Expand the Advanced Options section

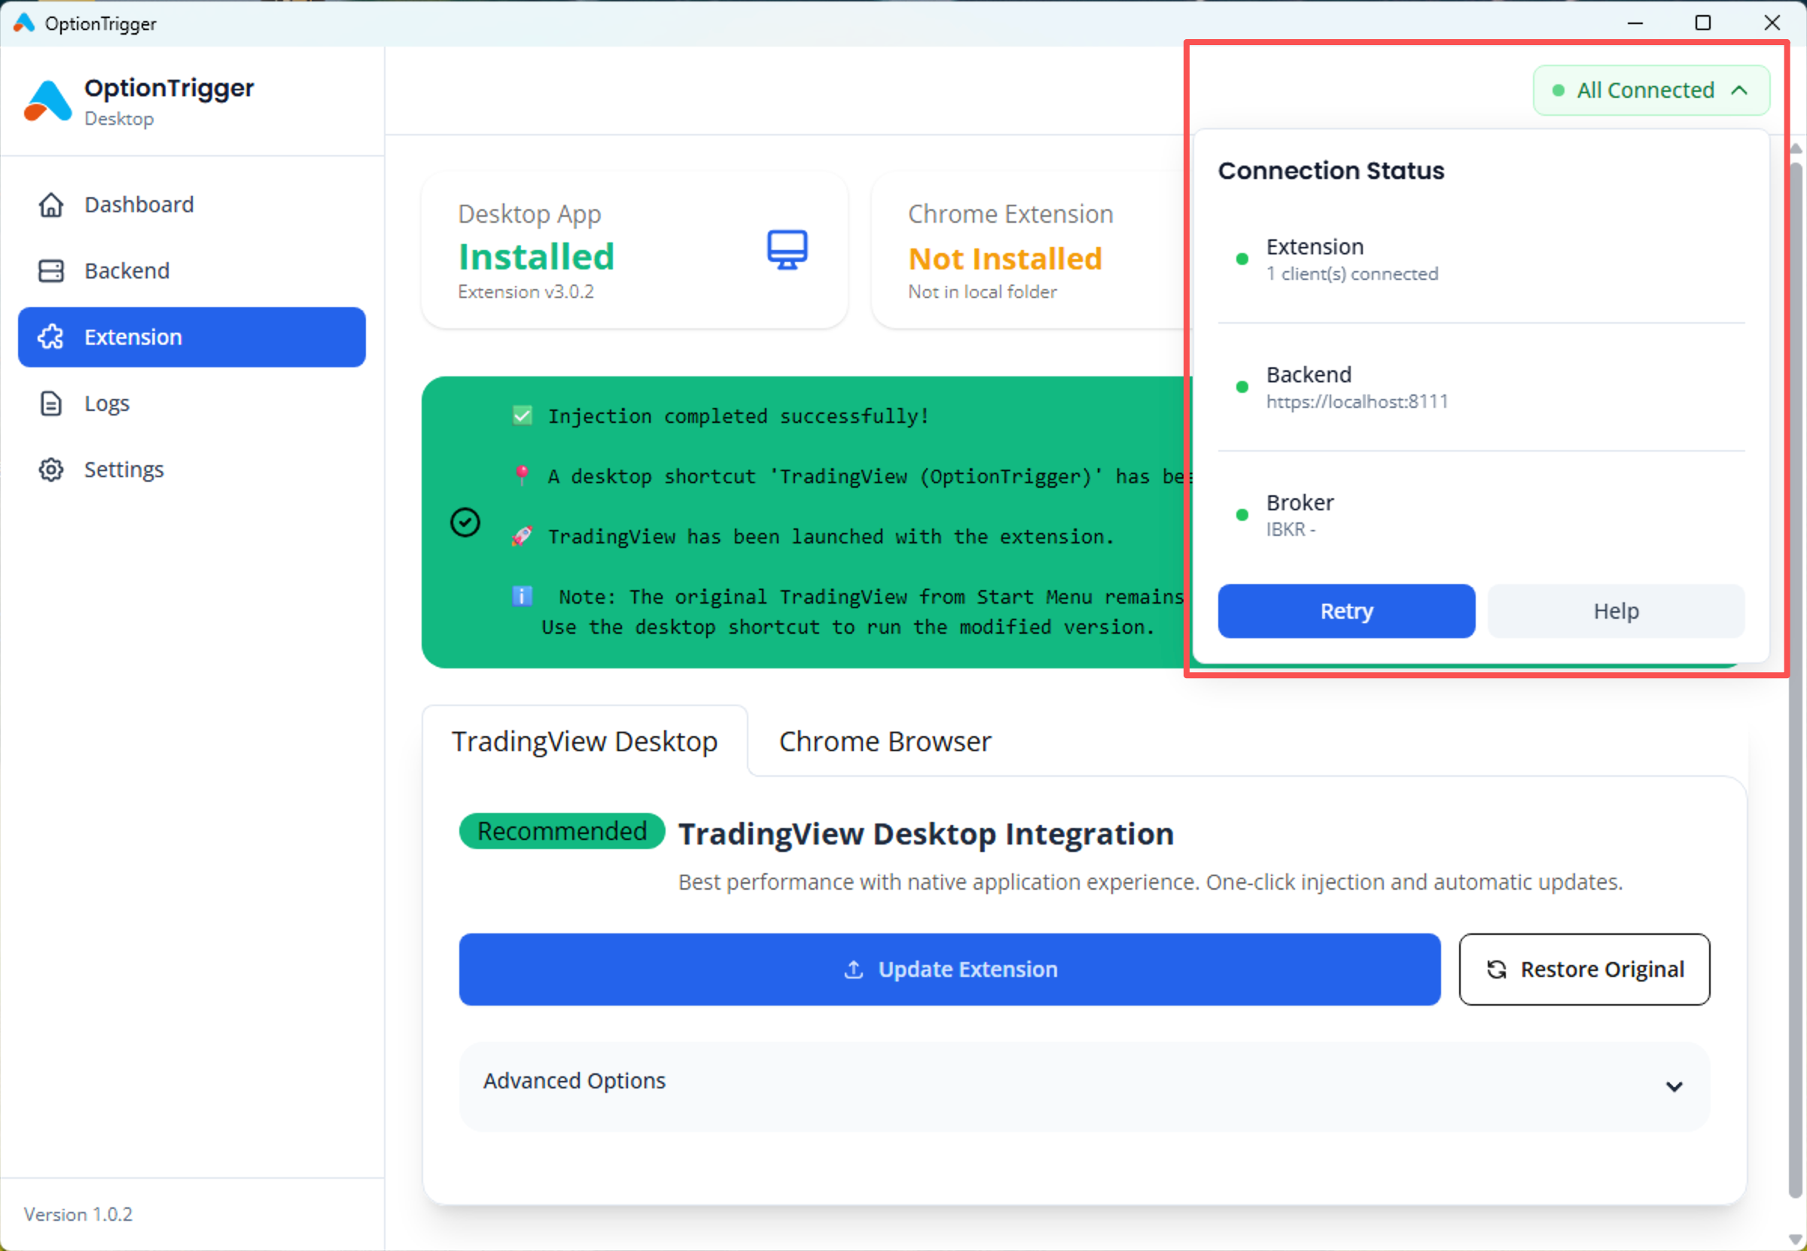(x=1084, y=1085)
